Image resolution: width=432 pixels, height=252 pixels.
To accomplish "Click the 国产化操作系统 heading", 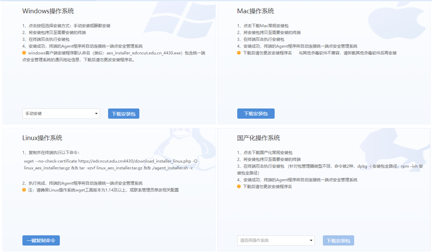I will [258, 138].
